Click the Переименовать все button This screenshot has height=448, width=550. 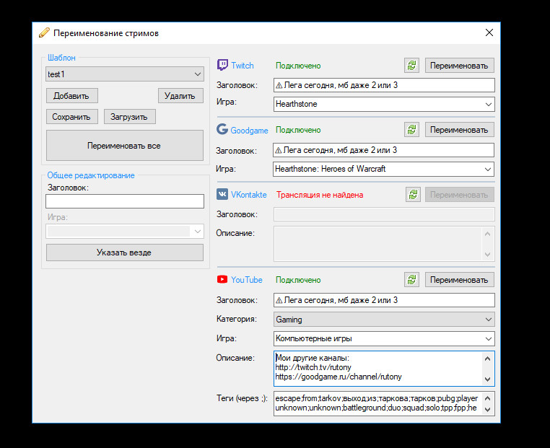tap(124, 146)
